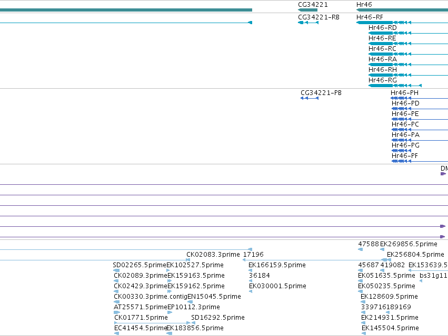Select the EK050235.5prime EST label

coord(386,286)
